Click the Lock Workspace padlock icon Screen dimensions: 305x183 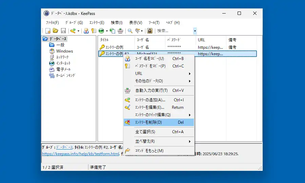(x=149, y=31)
